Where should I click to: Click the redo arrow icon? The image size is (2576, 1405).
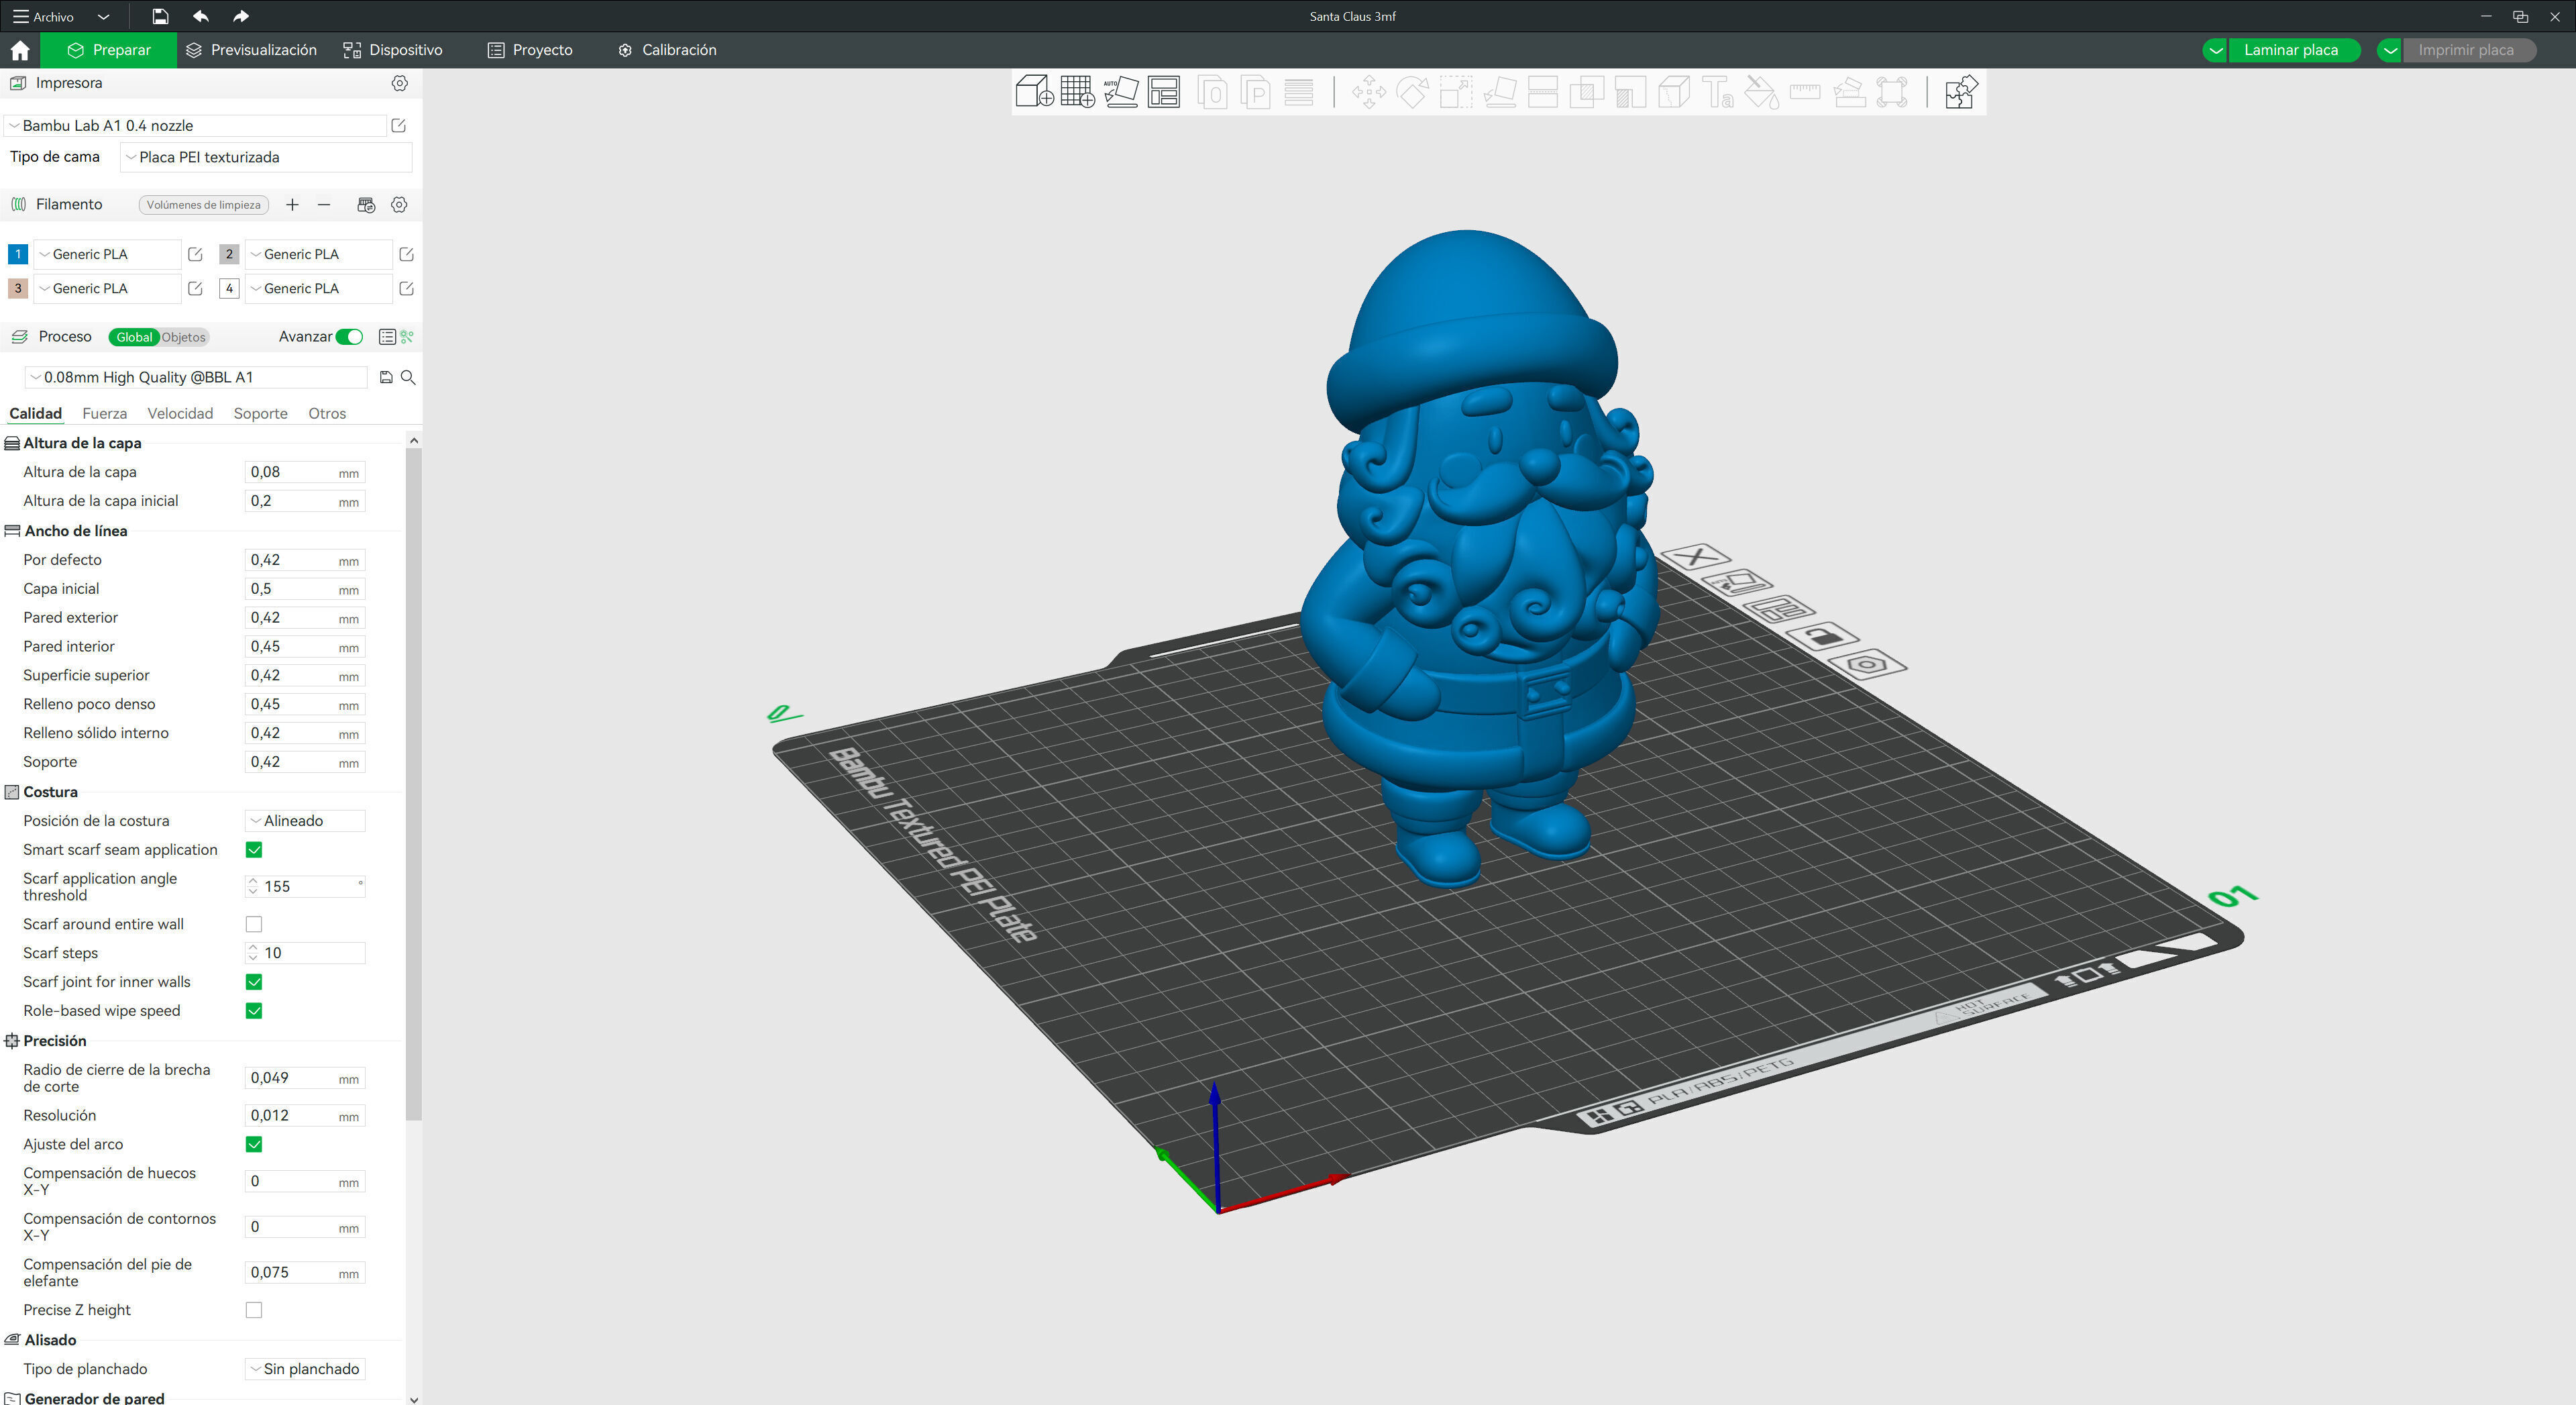(240, 16)
